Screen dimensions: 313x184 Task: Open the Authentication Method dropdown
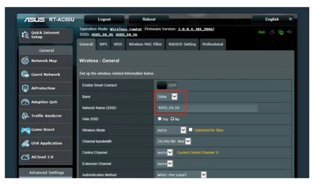(181, 175)
